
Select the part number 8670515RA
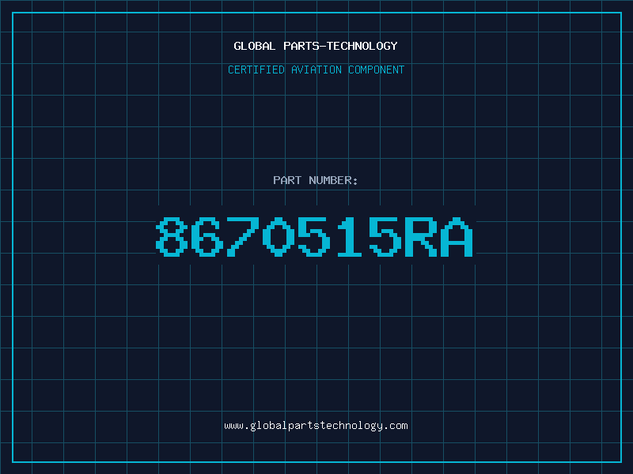pos(314,237)
